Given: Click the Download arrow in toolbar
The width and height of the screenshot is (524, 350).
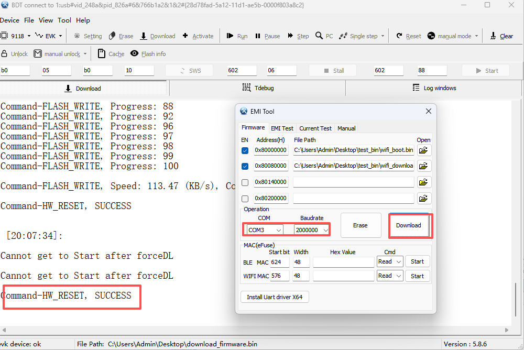Looking at the screenshot, I should click(x=144, y=36).
